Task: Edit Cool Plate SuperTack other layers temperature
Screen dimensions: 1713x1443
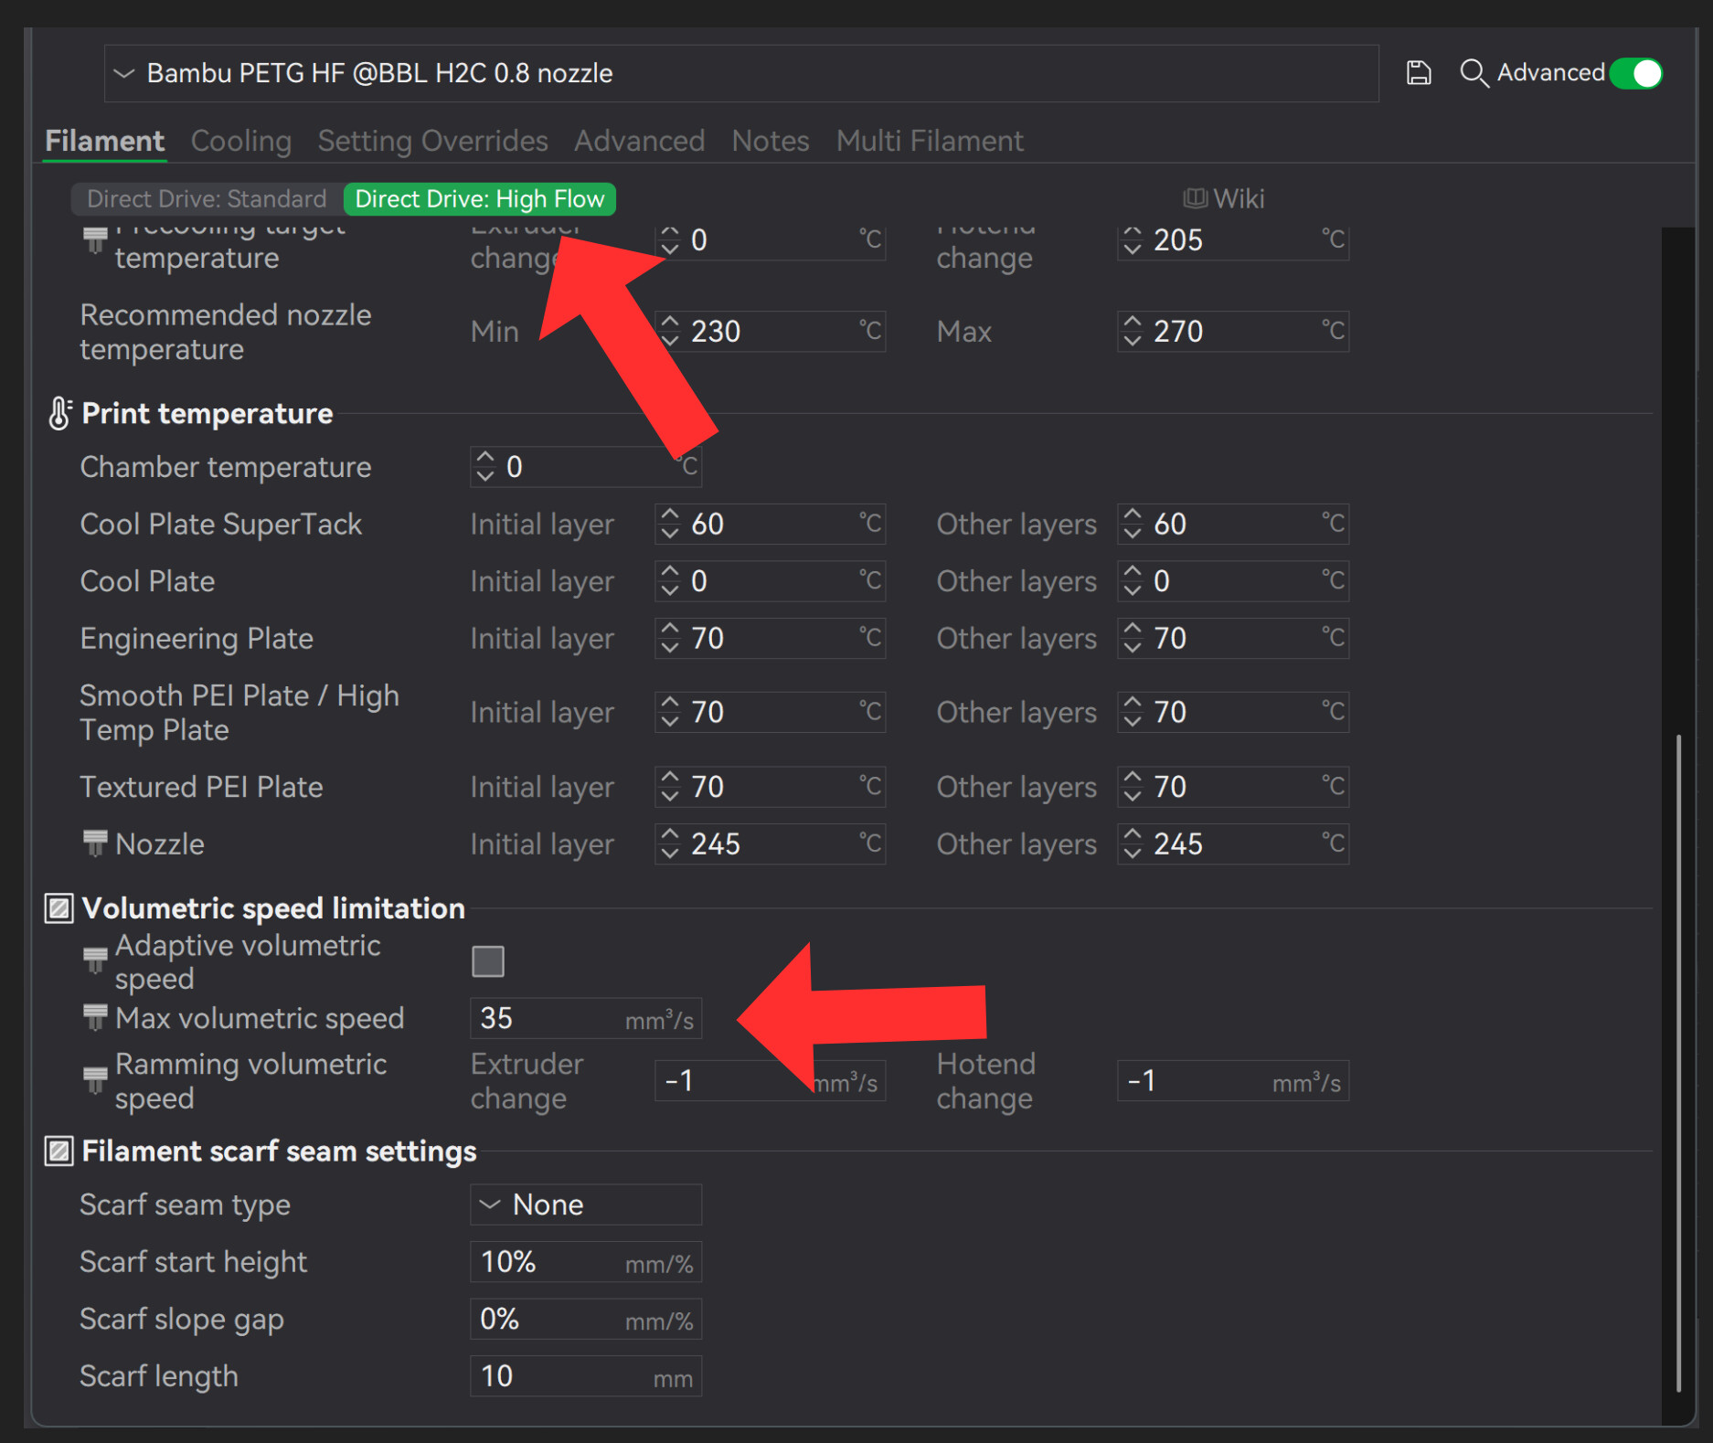Action: 1233,524
